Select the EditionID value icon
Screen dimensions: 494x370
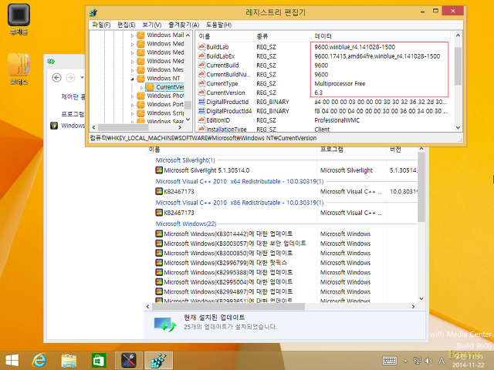pos(201,120)
